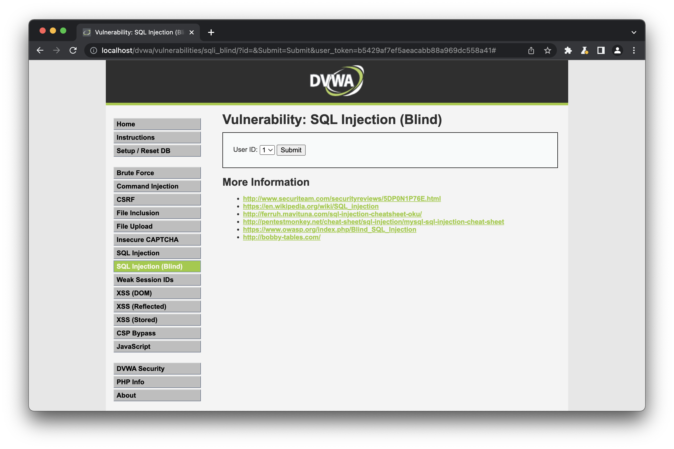The height and width of the screenshot is (449, 674).
Task: Open Wikipedia SQL_injection link
Action: click(311, 206)
